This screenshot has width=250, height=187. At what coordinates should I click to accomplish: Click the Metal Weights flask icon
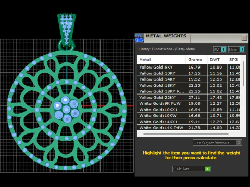point(139,38)
